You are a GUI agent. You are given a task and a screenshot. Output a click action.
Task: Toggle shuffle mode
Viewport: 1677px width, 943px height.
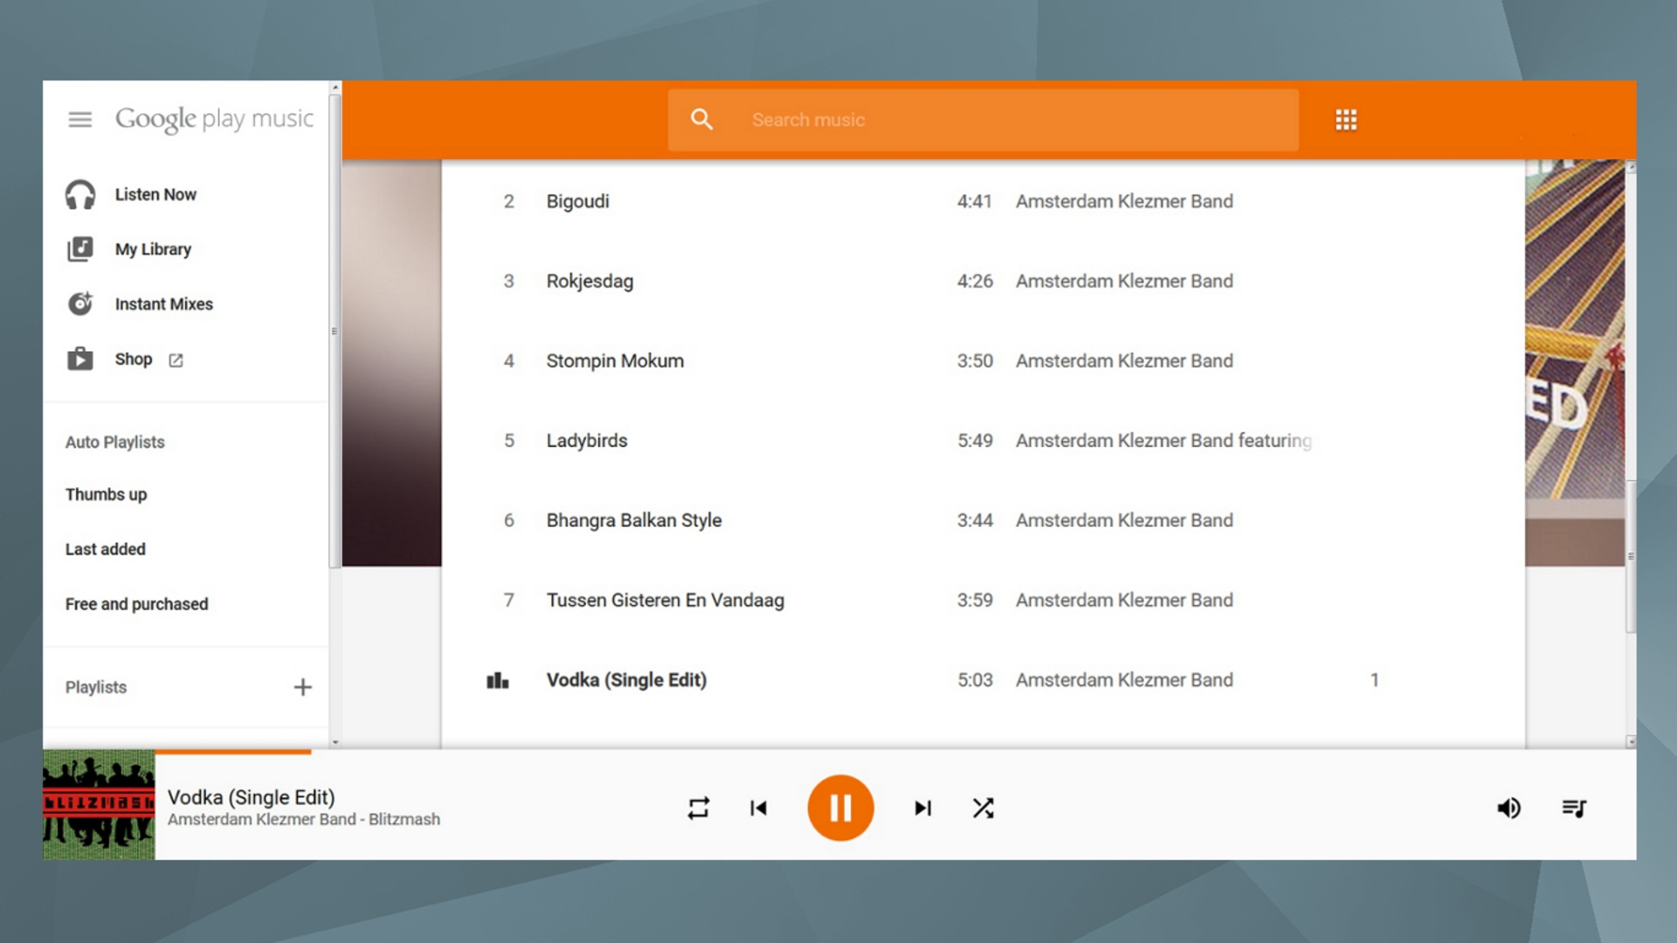coord(983,809)
